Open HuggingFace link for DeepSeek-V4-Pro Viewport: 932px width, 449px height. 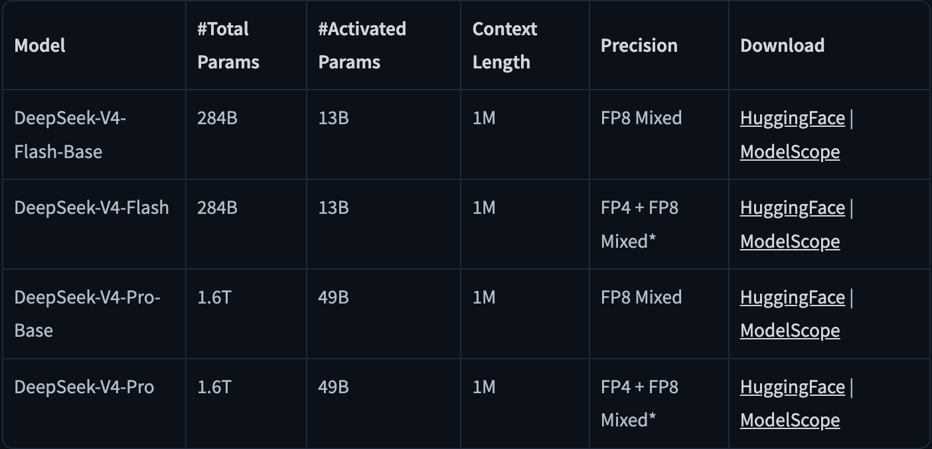tap(793, 387)
